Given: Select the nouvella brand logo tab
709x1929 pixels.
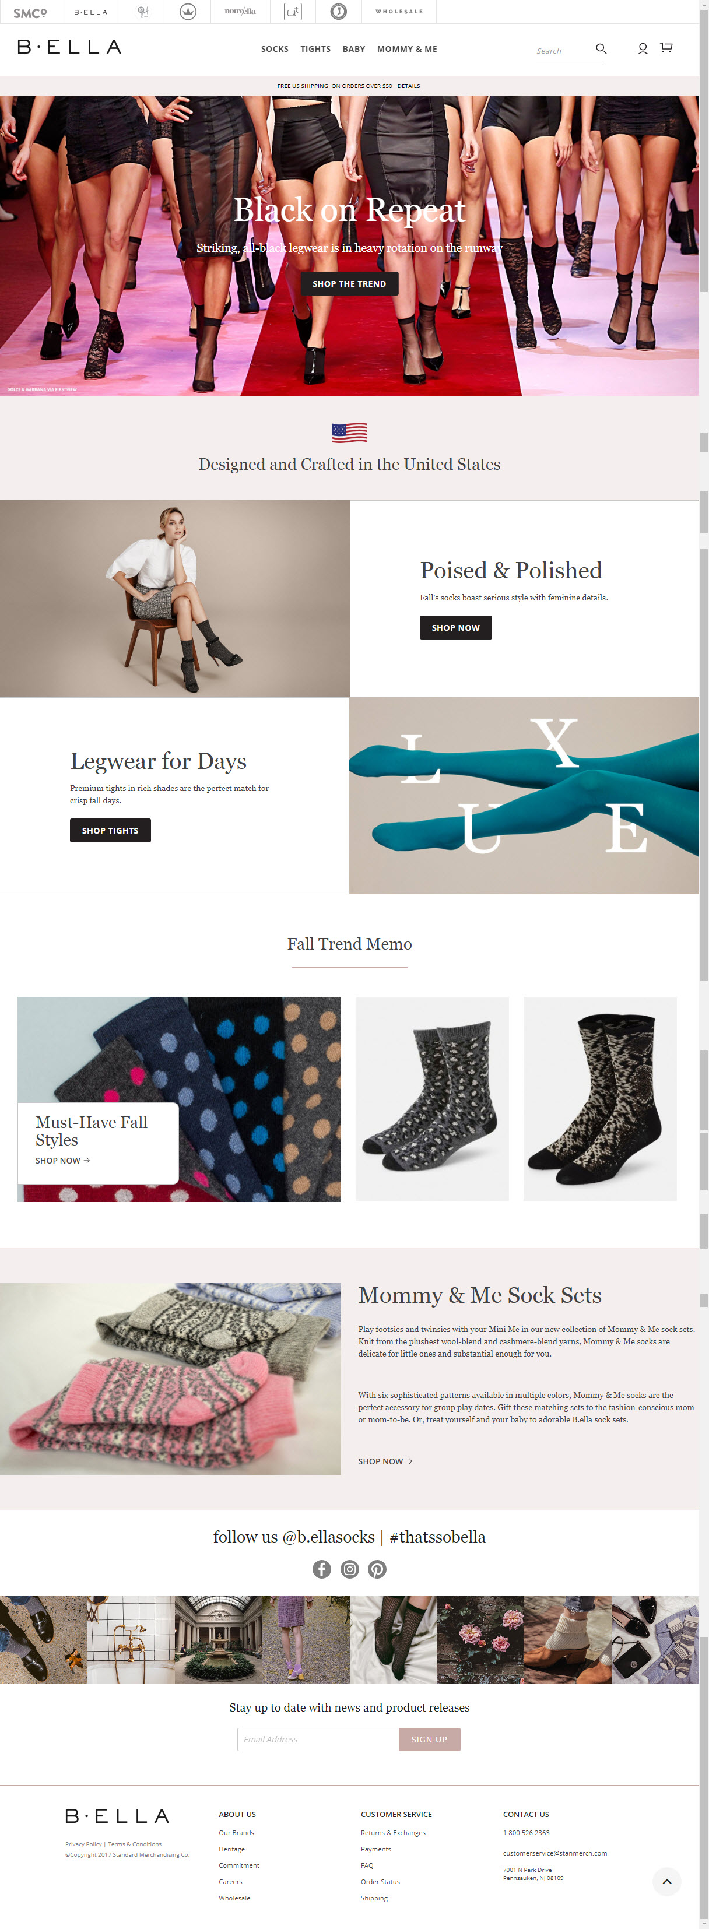Looking at the screenshot, I should [240, 12].
